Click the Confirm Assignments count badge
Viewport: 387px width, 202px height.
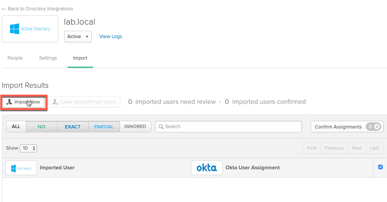coord(374,127)
